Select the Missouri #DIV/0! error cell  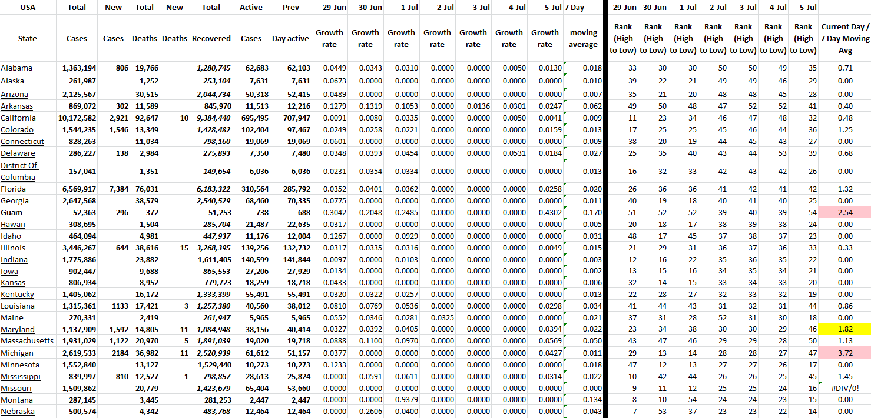(844, 388)
